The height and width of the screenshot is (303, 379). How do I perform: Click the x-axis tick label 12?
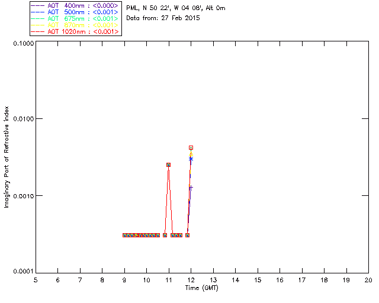[x=191, y=281]
